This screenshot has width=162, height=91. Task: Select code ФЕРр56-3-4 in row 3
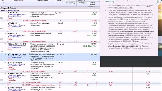coord(12,34)
